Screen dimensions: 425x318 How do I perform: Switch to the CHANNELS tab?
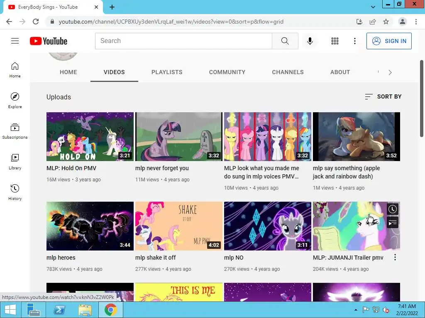[x=288, y=72]
